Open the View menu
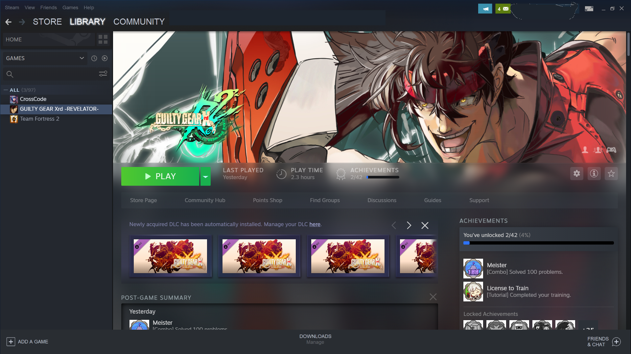The width and height of the screenshot is (631, 354). (30, 8)
